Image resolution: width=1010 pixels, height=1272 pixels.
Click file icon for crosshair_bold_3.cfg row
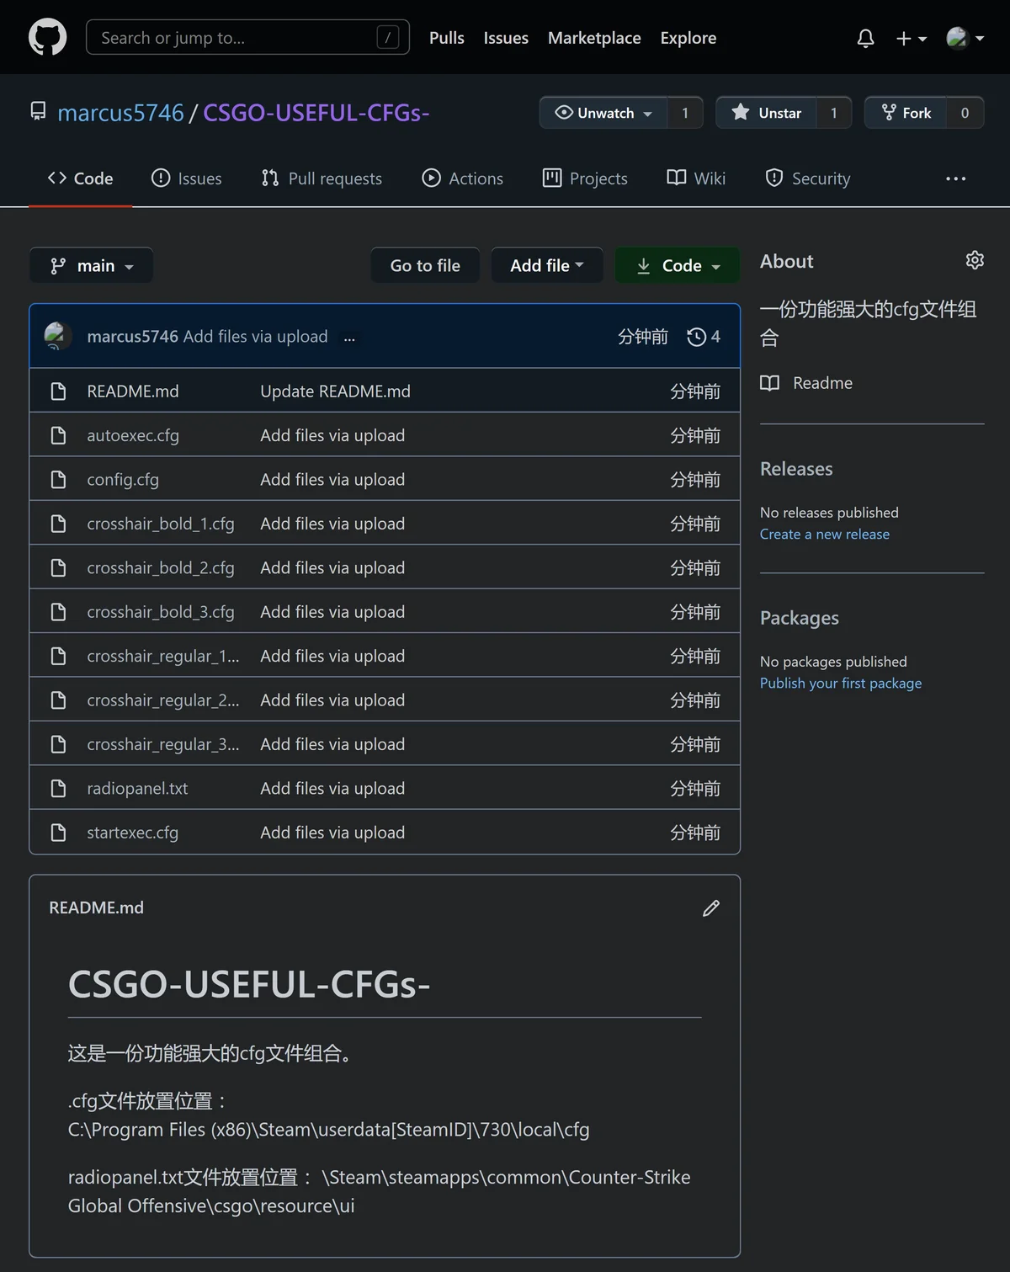[x=58, y=612]
